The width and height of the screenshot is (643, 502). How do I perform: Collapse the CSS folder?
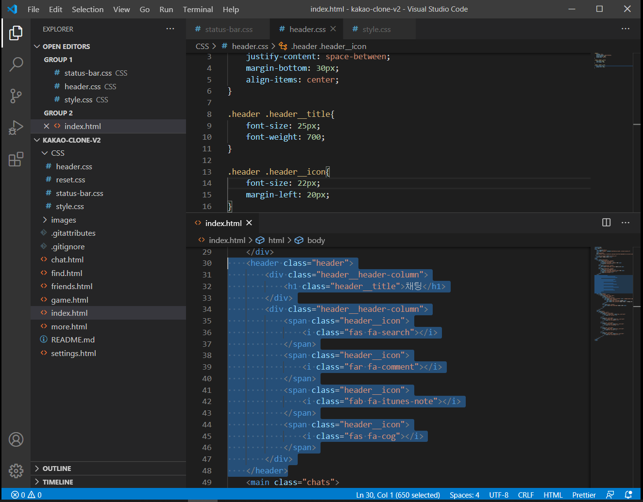coord(45,153)
